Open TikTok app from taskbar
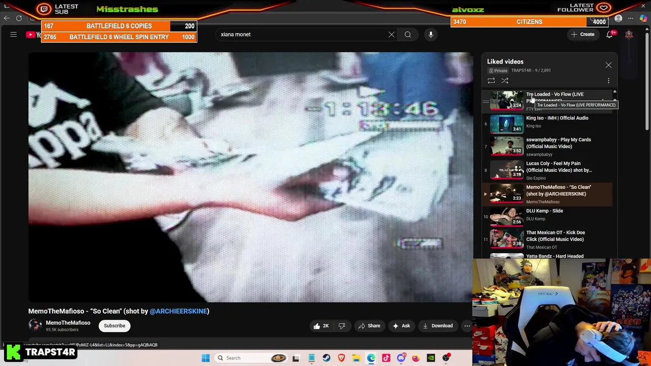 tap(386, 358)
